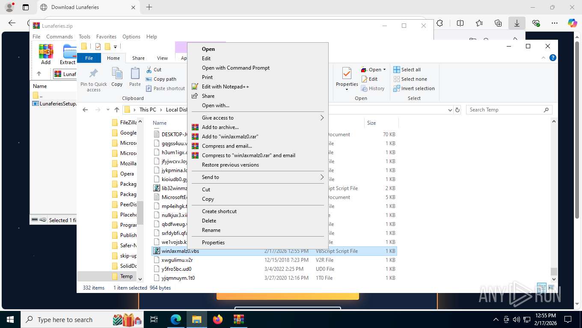Expand the Send to submenu
582x328 pixels.
click(x=258, y=177)
